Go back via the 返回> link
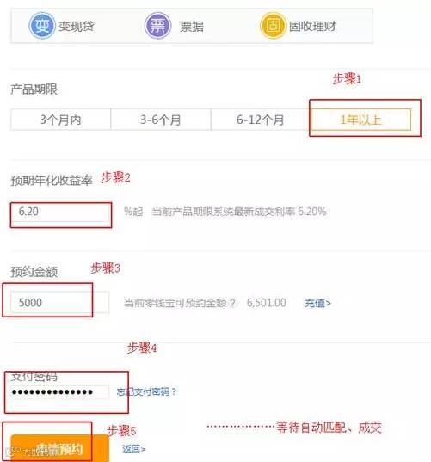Viewport: 431px width, 462px height. (x=133, y=449)
